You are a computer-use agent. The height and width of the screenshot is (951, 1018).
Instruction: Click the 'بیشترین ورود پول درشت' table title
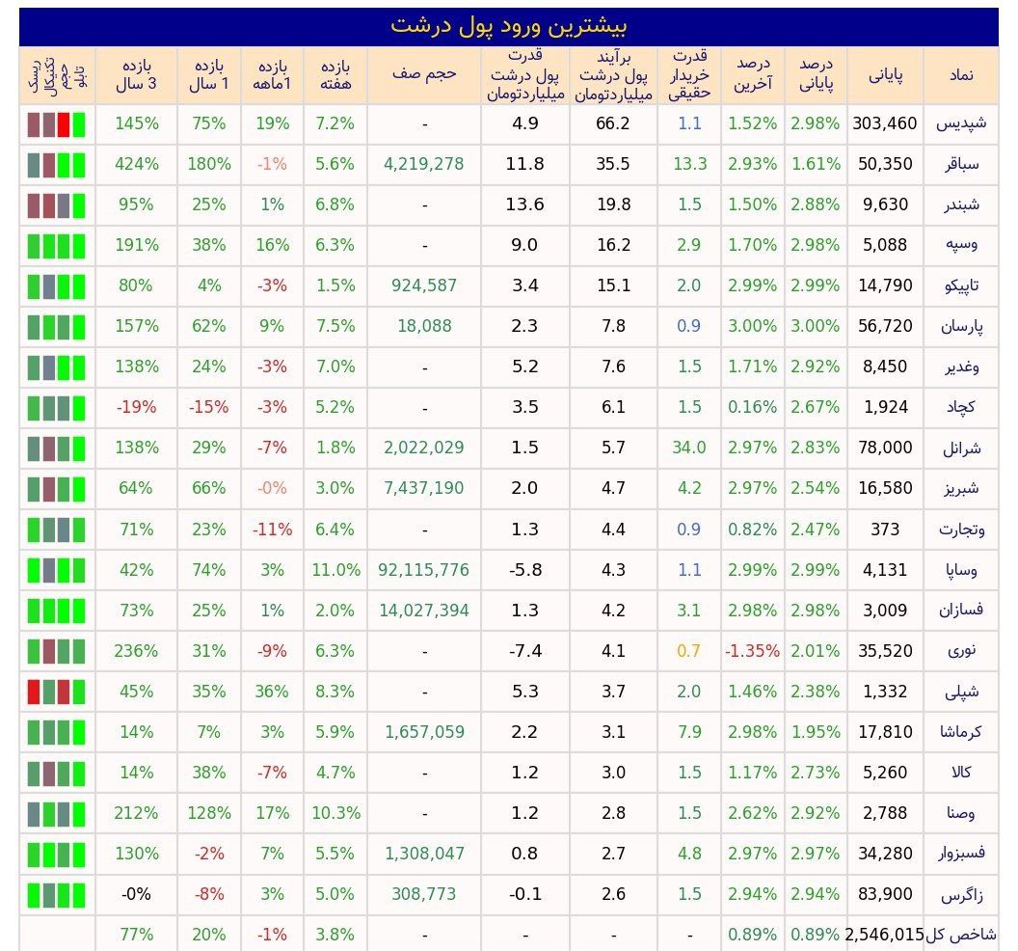point(509,26)
